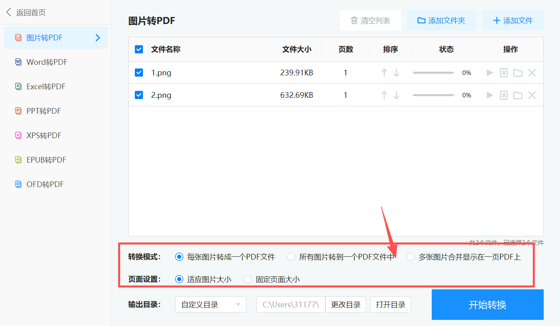Click the 1.png file name
This screenshot has width=560, height=326.
pos(161,73)
